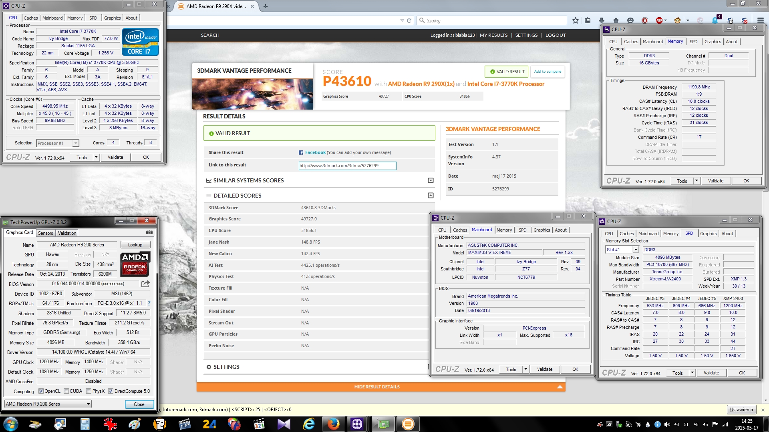Open Internet Explorer from the taskbar
The height and width of the screenshot is (432, 769).
pyautogui.click(x=309, y=424)
